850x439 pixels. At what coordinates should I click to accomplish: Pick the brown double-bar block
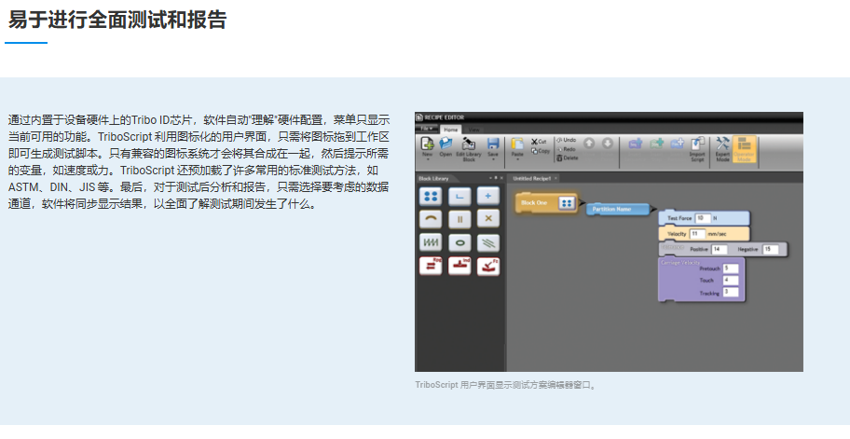pos(459,220)
